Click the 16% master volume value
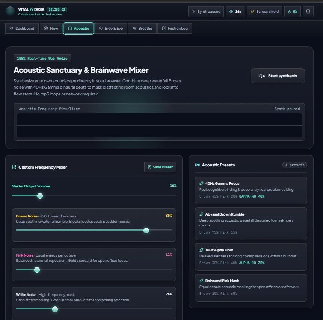This screenshot has height=320, width=323. 173,186
